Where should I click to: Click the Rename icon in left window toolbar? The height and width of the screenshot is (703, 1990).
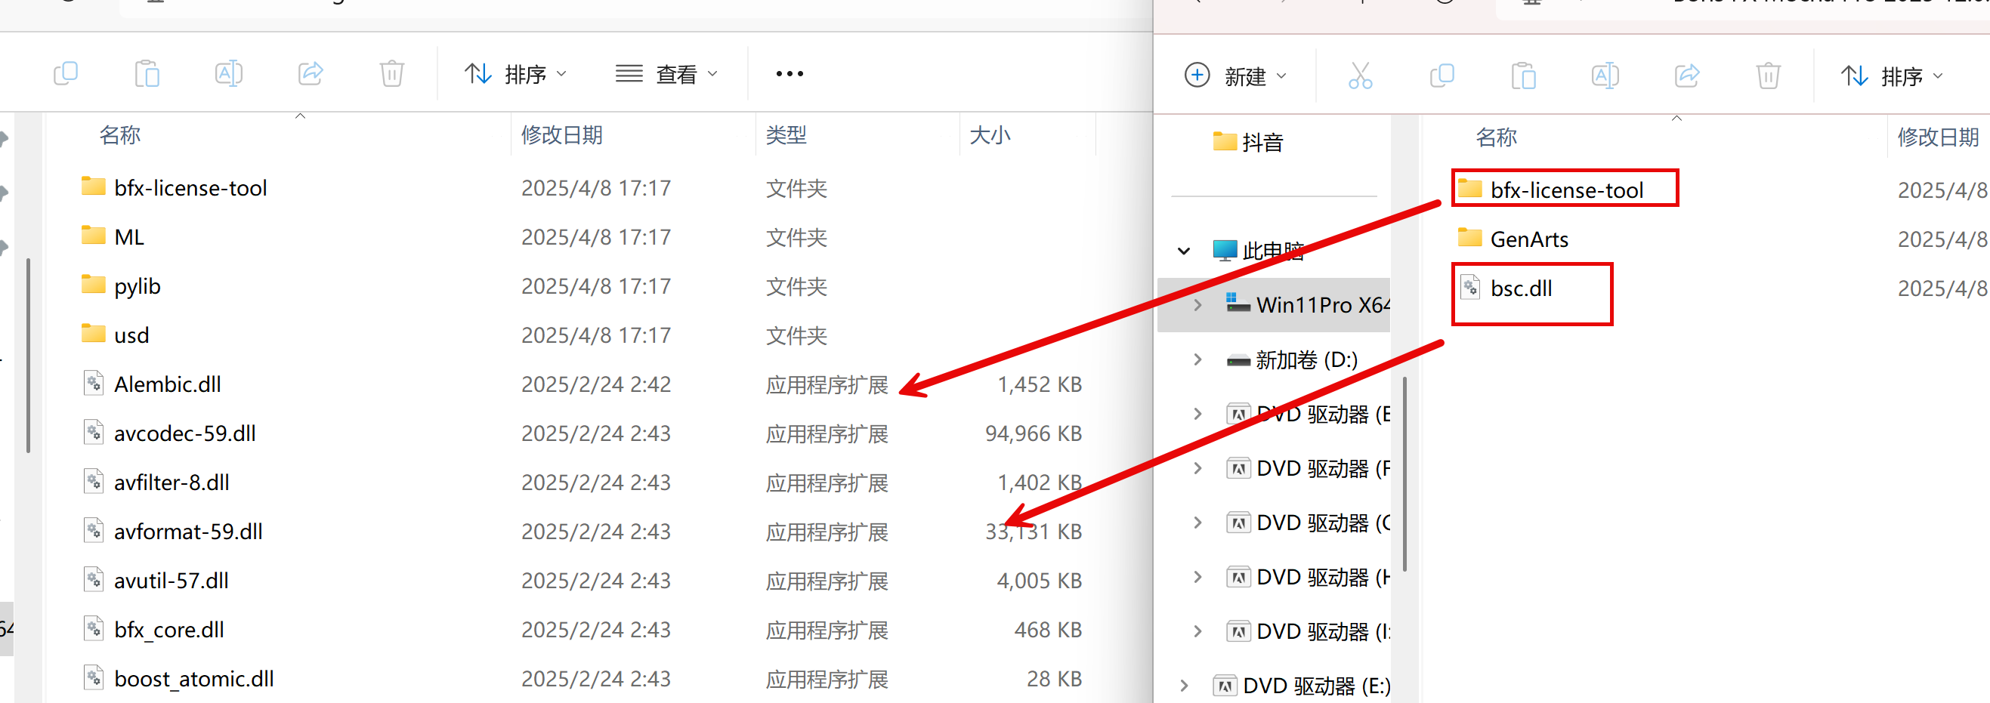pos(229,74)
